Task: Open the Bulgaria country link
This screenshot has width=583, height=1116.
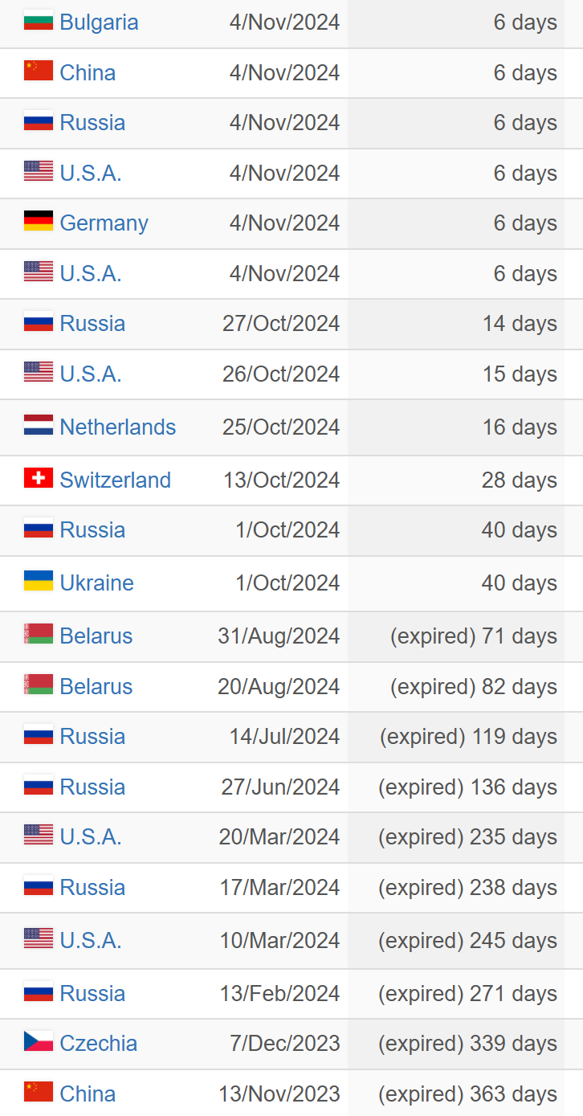Action: 99,22
